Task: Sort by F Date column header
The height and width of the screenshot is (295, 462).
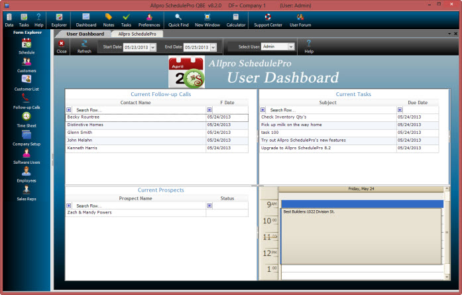Action: (227, 103)
